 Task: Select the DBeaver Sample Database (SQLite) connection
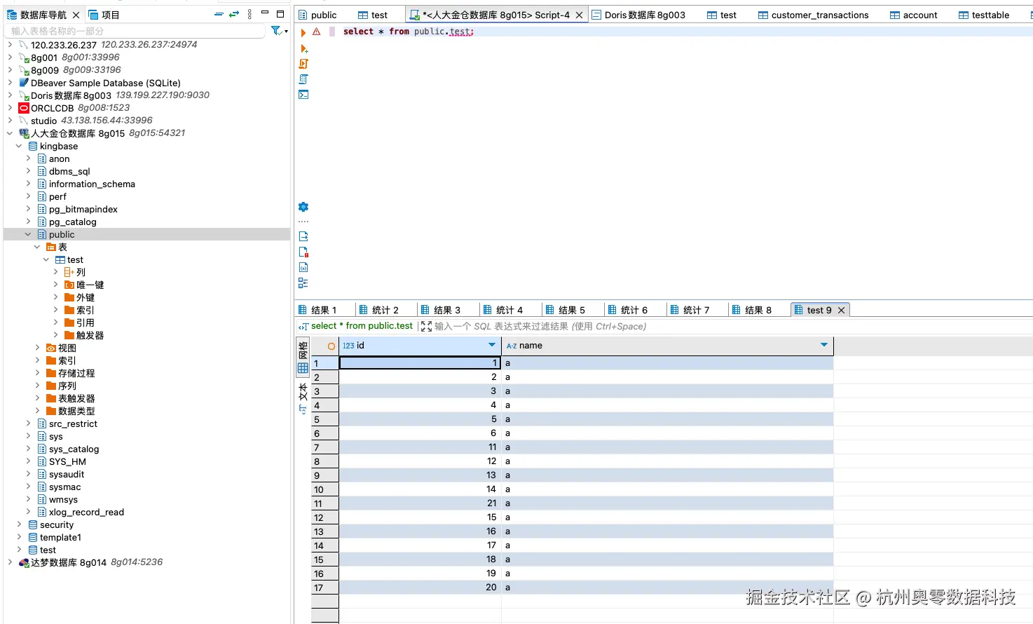coord(105,83)
